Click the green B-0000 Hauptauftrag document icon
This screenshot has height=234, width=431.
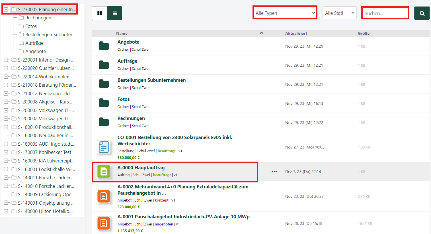[104, 172]
